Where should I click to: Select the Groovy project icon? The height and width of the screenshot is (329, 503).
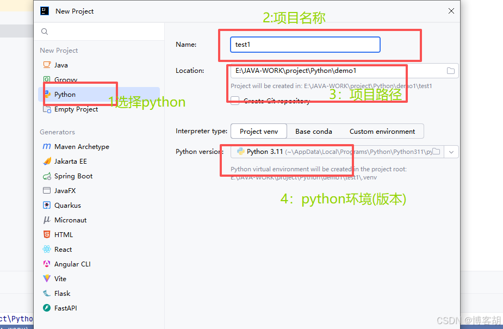[47, 79]
